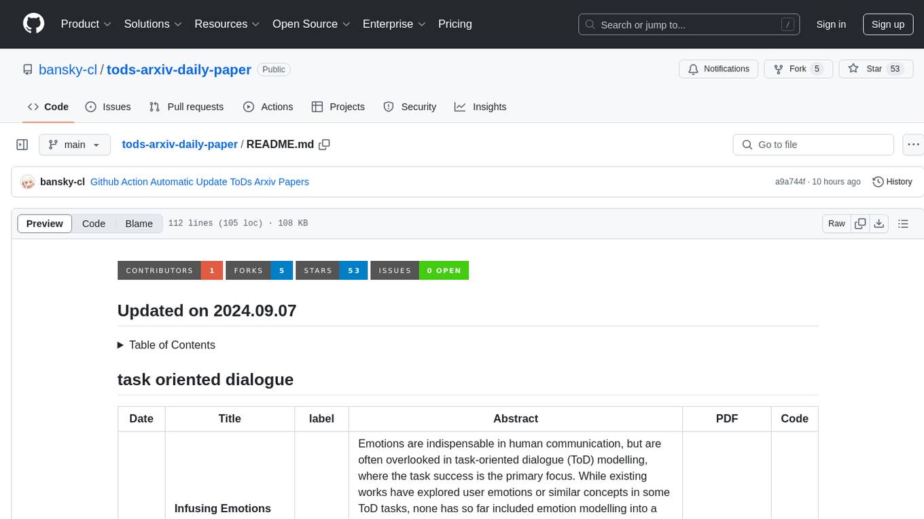The image size is (924, 519).
Task: Click the Contributors badge
Action: click(170, 270)
